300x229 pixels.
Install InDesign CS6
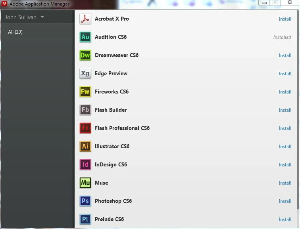coord(285,165)
